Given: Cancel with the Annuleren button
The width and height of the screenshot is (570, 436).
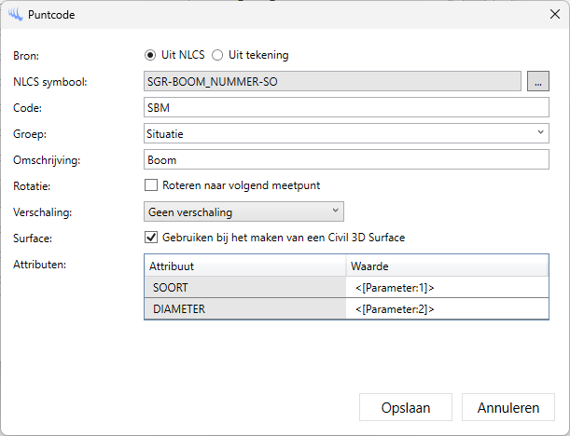Looking at the screenshot, I should pyautogui.click(x=508, y=407).
